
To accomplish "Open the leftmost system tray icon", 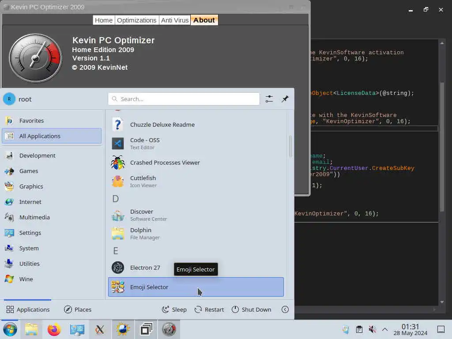I will coord(346,329).
